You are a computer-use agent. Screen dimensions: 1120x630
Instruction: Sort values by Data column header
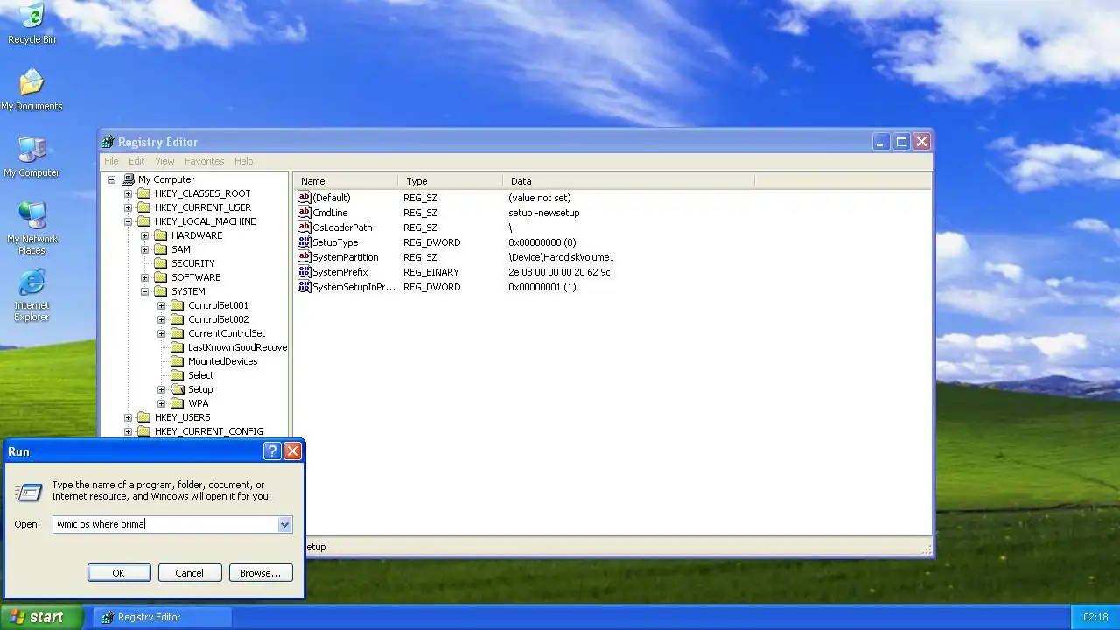click(629, 181)
